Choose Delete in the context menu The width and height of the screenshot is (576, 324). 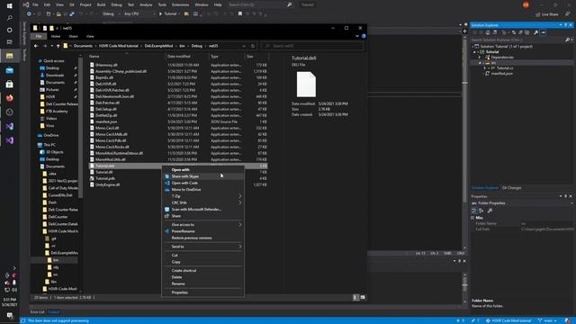pos(202,277)
